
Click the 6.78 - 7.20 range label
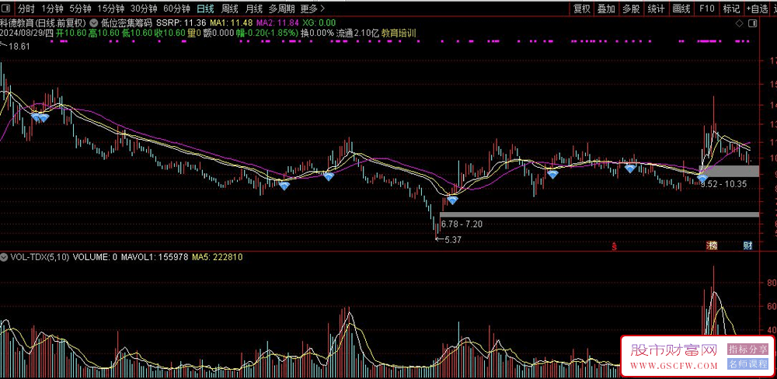(x=462, y=224)
